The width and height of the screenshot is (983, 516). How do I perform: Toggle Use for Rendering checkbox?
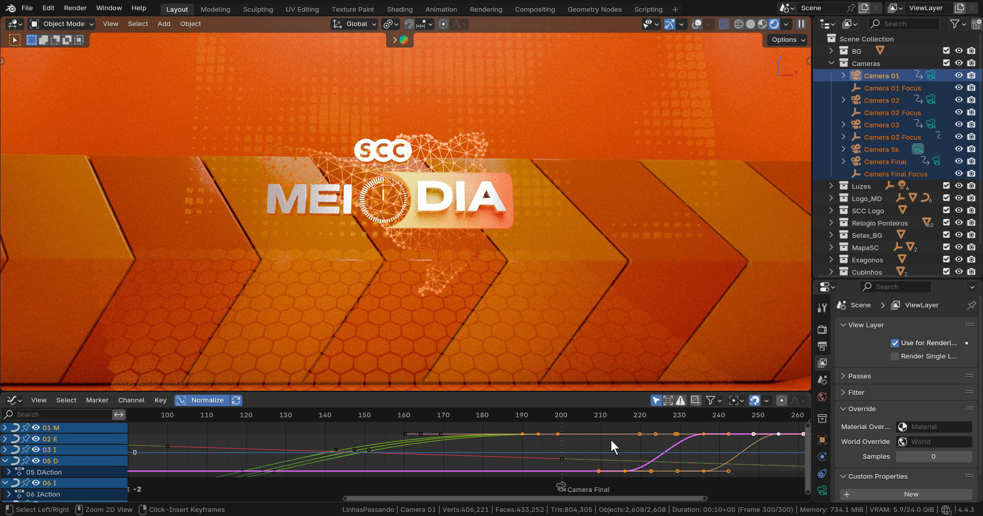(895, 343)
